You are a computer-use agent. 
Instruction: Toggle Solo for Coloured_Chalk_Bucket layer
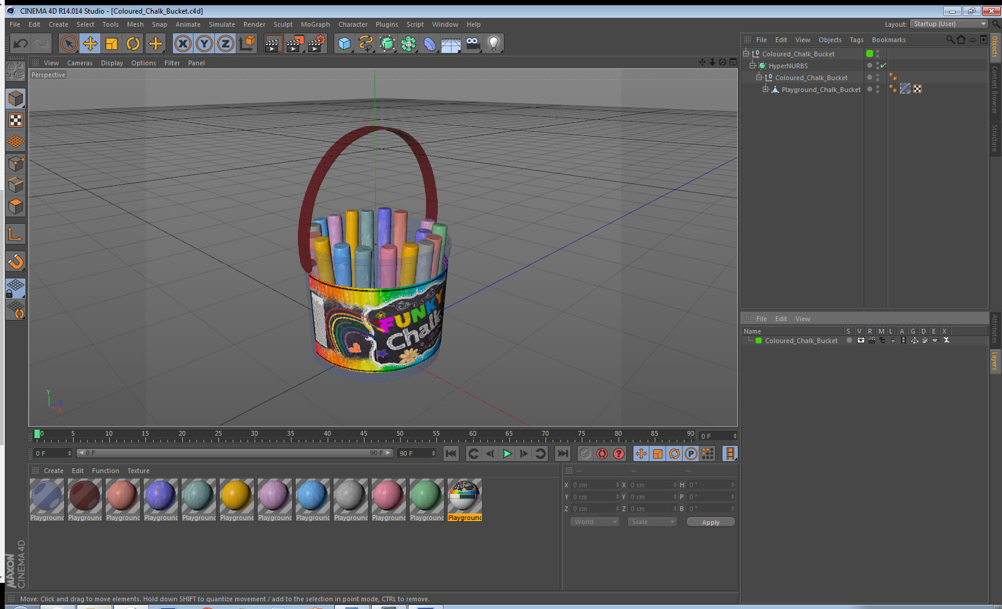click(849, 341)
